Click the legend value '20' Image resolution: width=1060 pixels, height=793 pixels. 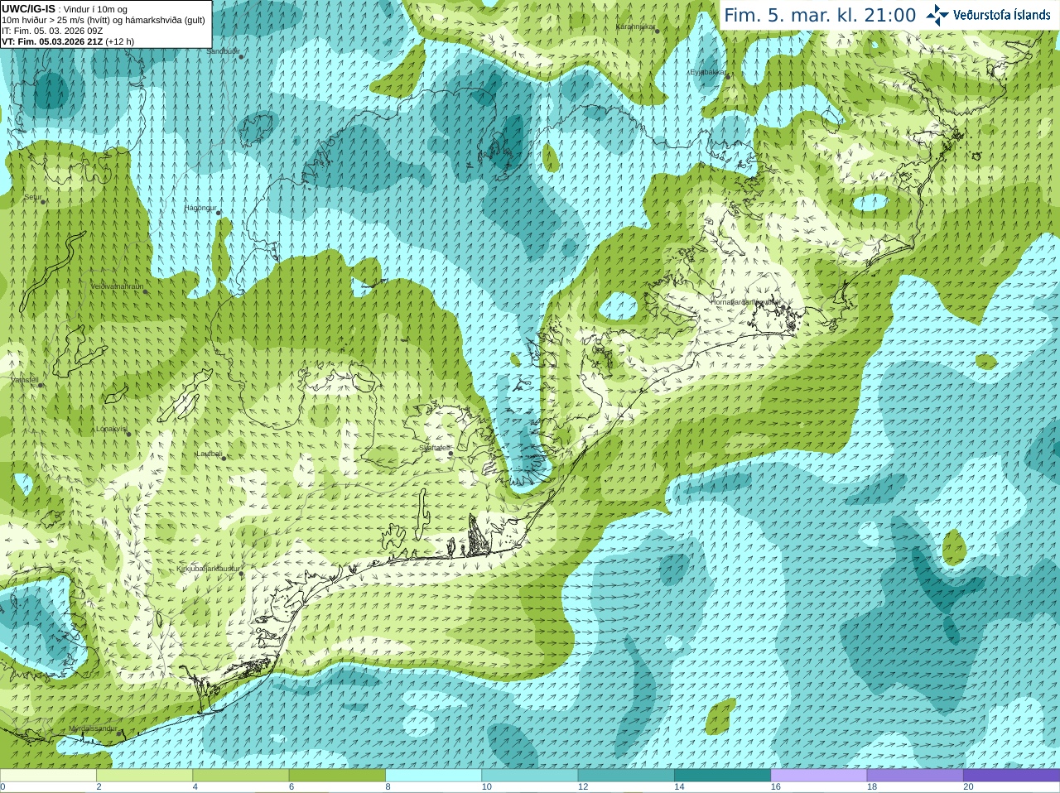[x=968, y=787]
